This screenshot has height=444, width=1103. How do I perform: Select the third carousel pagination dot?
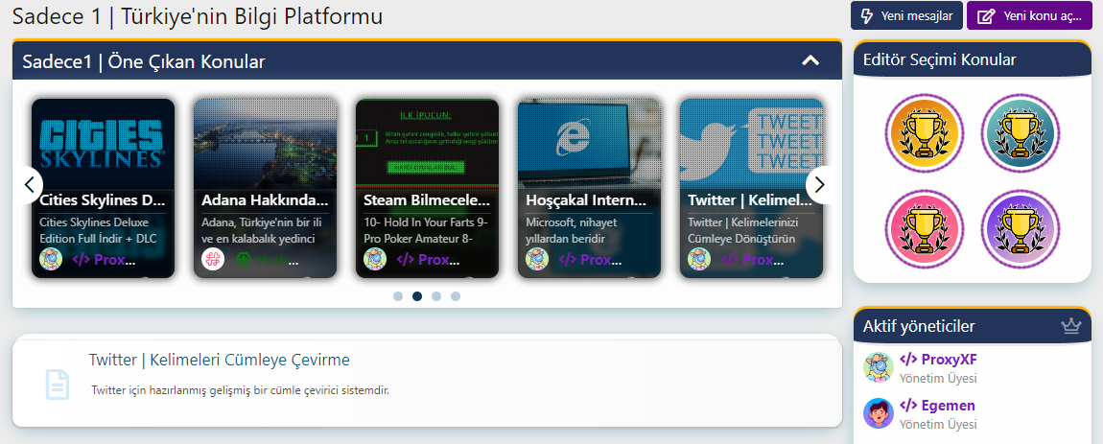pyautogui.click(x=436, y=296)
